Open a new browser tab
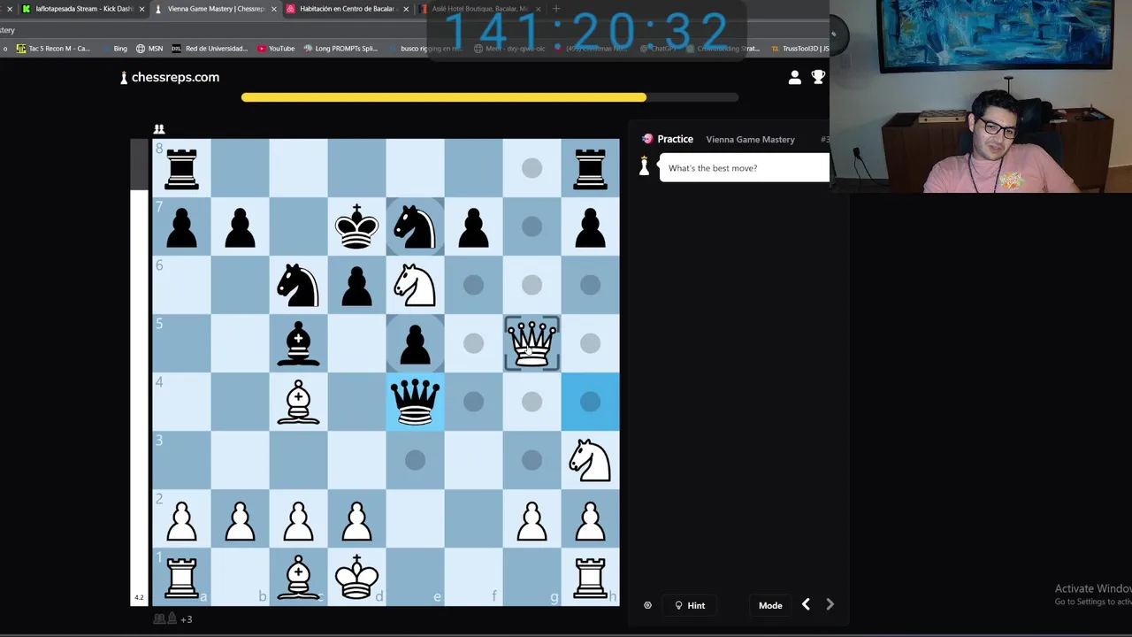Image resolution: width=1132 pixels, height=637 pixels. (x=556, y=9)
